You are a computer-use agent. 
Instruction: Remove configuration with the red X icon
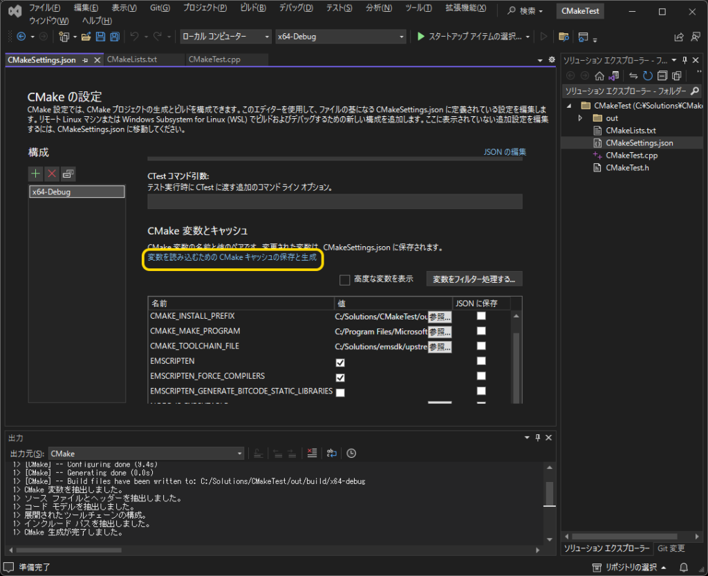(52, 174)
